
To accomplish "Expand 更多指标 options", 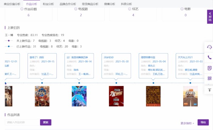I will coord(187,123).
